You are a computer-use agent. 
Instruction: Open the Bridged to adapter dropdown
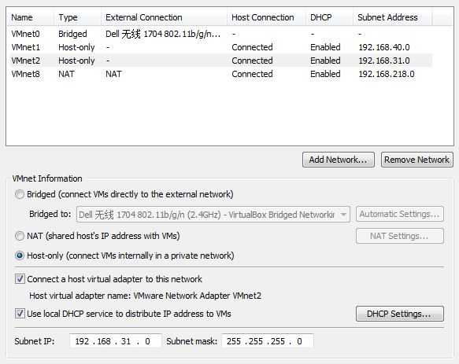click(x=213, y=215)
